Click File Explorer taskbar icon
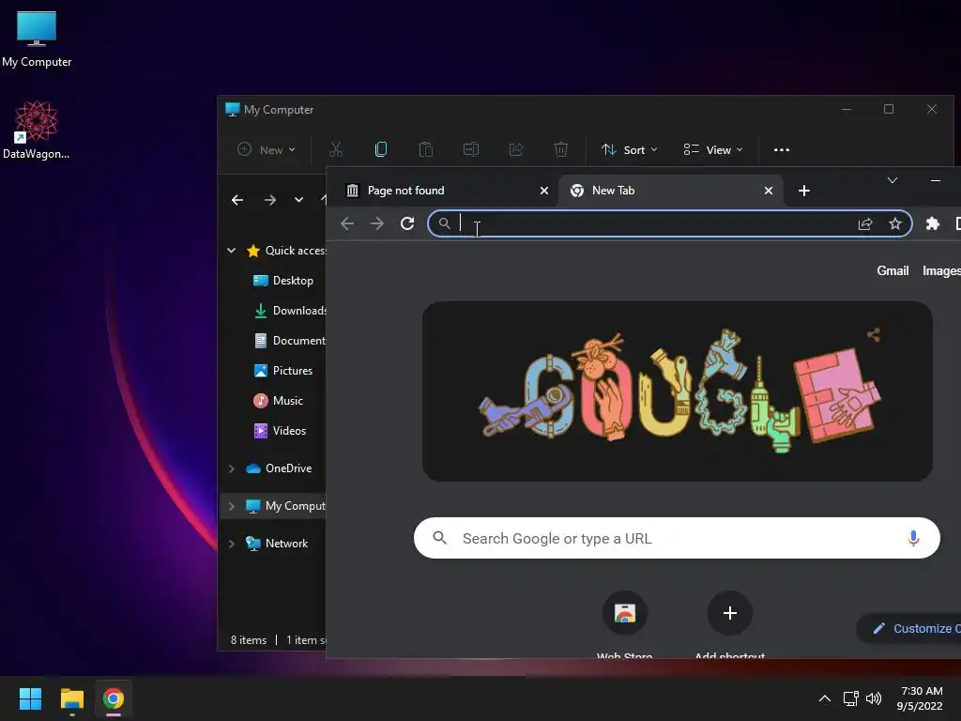961x721 pixels. click(71, 698)
